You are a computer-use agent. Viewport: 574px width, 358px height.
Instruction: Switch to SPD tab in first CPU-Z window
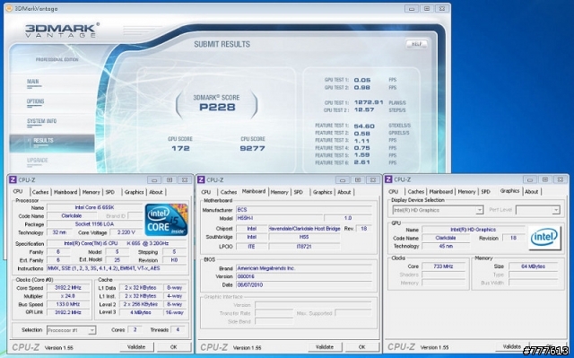tap(110, 192)
